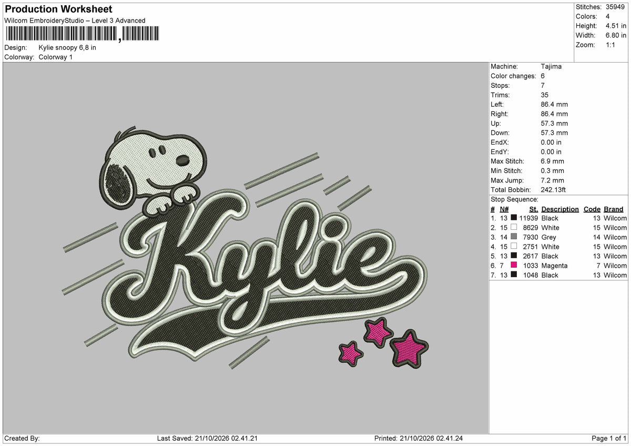Click the 'Production Worksheet' title
The width and height of the screenshot is (631, 446).
[x=58, y=9]
